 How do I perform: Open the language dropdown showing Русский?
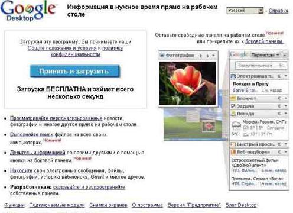click(245, 11)
